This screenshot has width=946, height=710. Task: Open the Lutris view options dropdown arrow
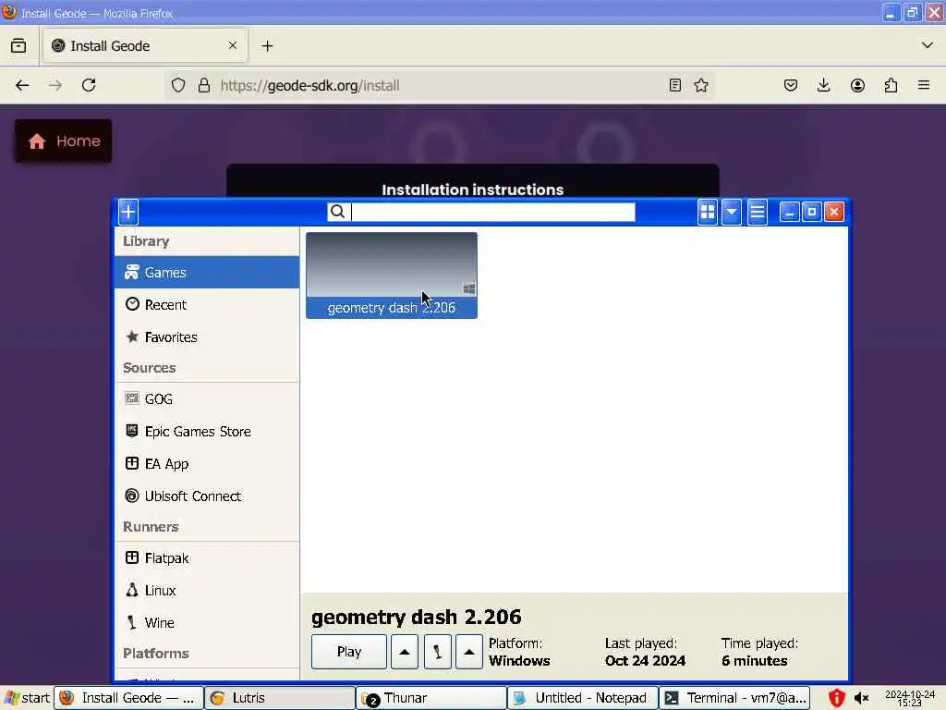pyautogui.click(x=732, y=212)
